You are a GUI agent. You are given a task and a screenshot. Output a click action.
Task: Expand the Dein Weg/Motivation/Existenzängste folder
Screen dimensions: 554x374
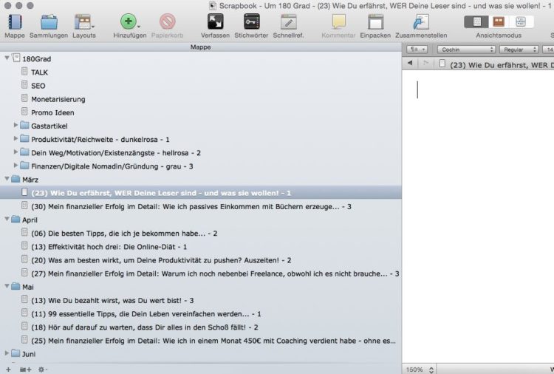[x=16, y=152]
